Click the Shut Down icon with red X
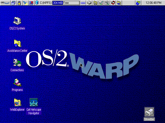 (31, 3)
